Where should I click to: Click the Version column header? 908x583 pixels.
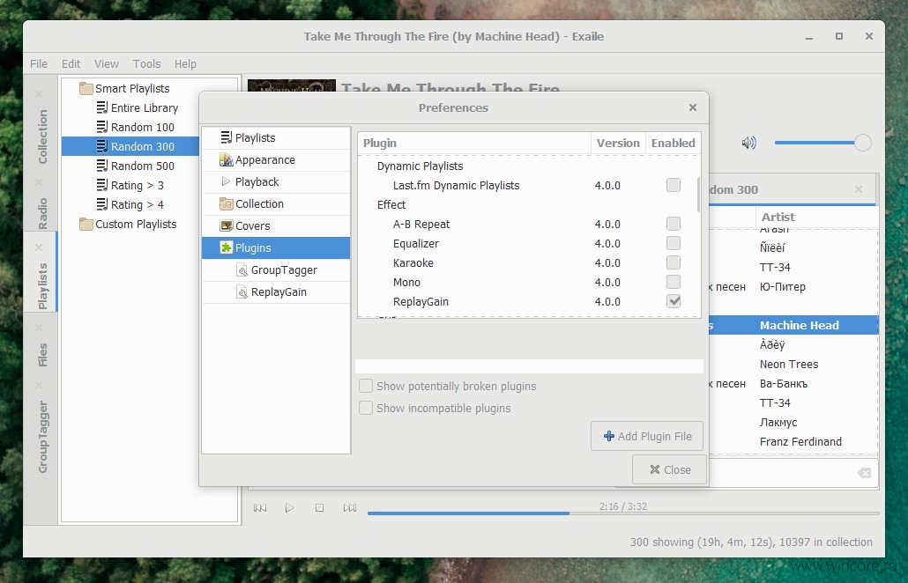click(x=618, y=143)
